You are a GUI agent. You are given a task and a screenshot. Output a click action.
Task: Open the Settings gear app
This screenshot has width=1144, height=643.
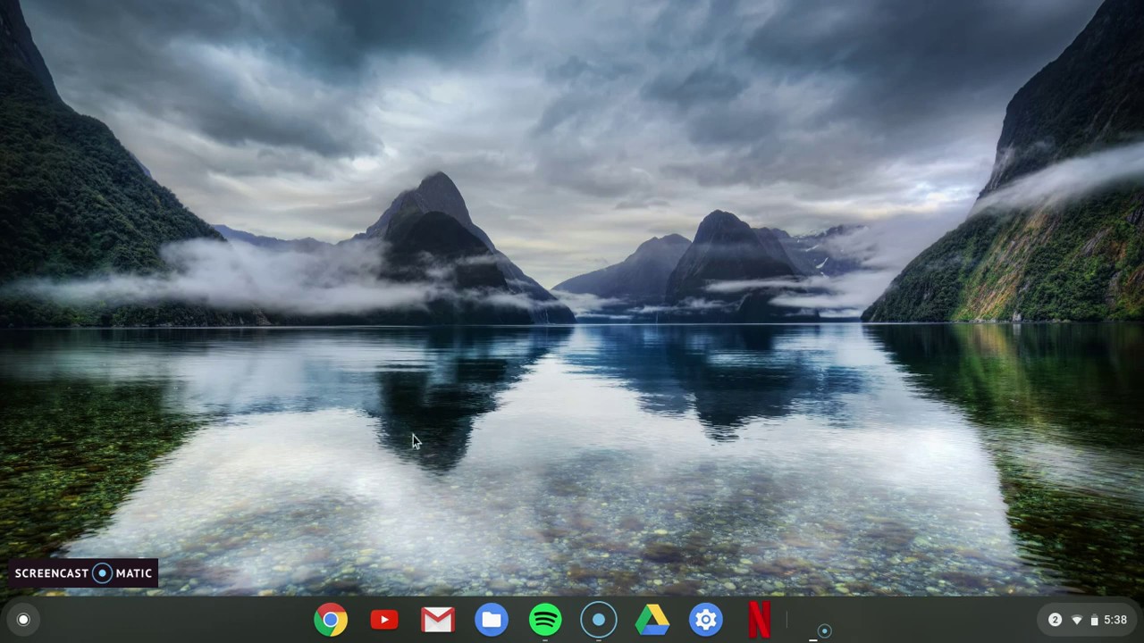706,620
